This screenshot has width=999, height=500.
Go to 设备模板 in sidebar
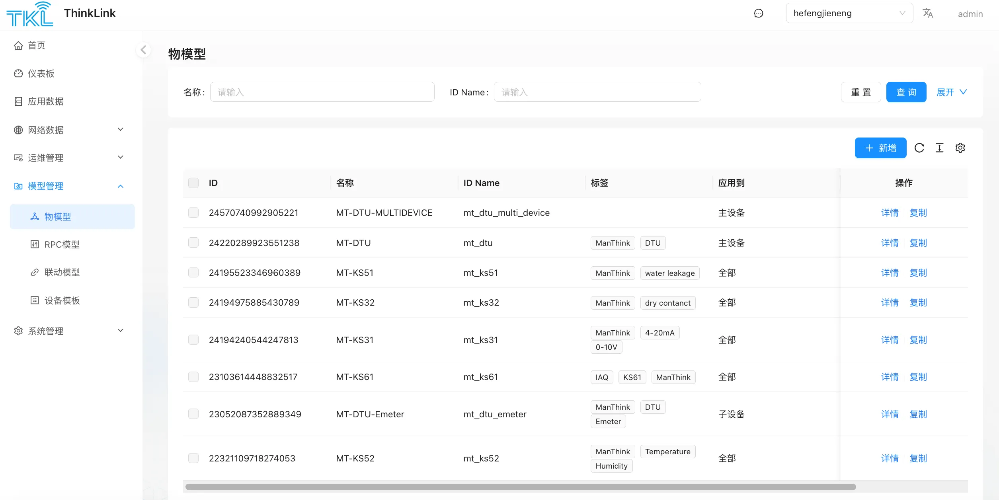[62, 300]
